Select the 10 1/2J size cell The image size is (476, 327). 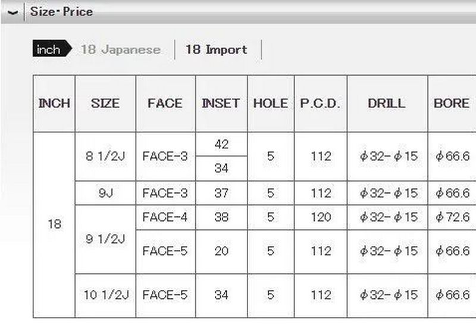pos(105,295)
